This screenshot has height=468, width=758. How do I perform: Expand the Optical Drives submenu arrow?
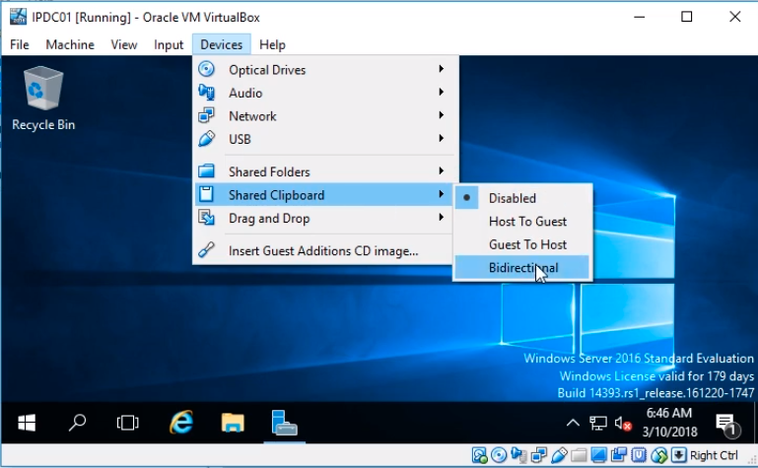[x=441, y=69]
